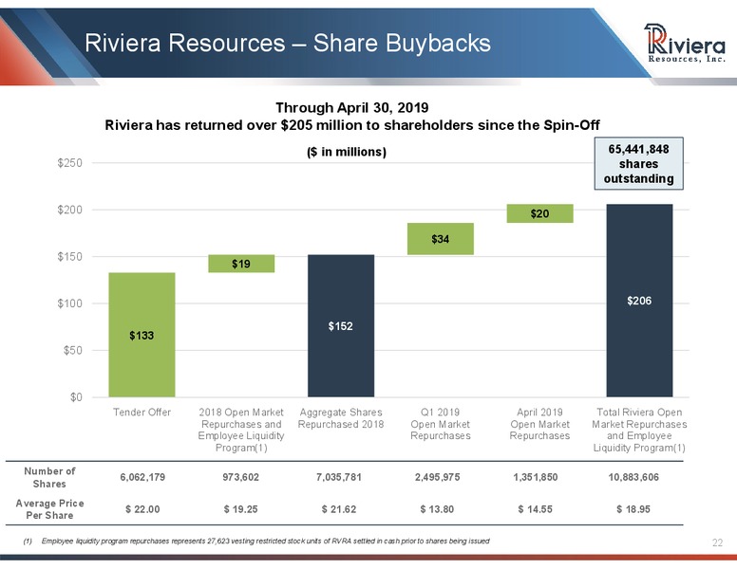Screen dimensions: 737x569
Task: Click the 'Aggregate Shares Repurchased 2018' label
Action: point(341,418)
